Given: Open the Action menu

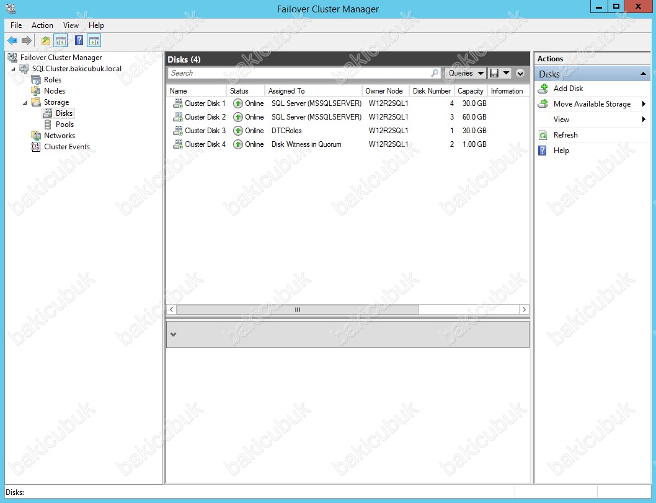Looking at the screenshot, I should coord(42,25).
